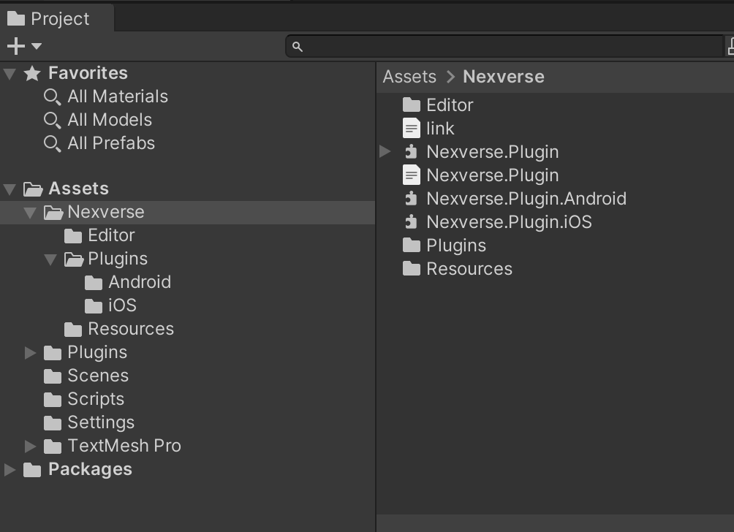Image resolution: width=734 pixels, height=532 pixels.
Task: Select the link text asset in Nexverse
Action: click(440, 128)
